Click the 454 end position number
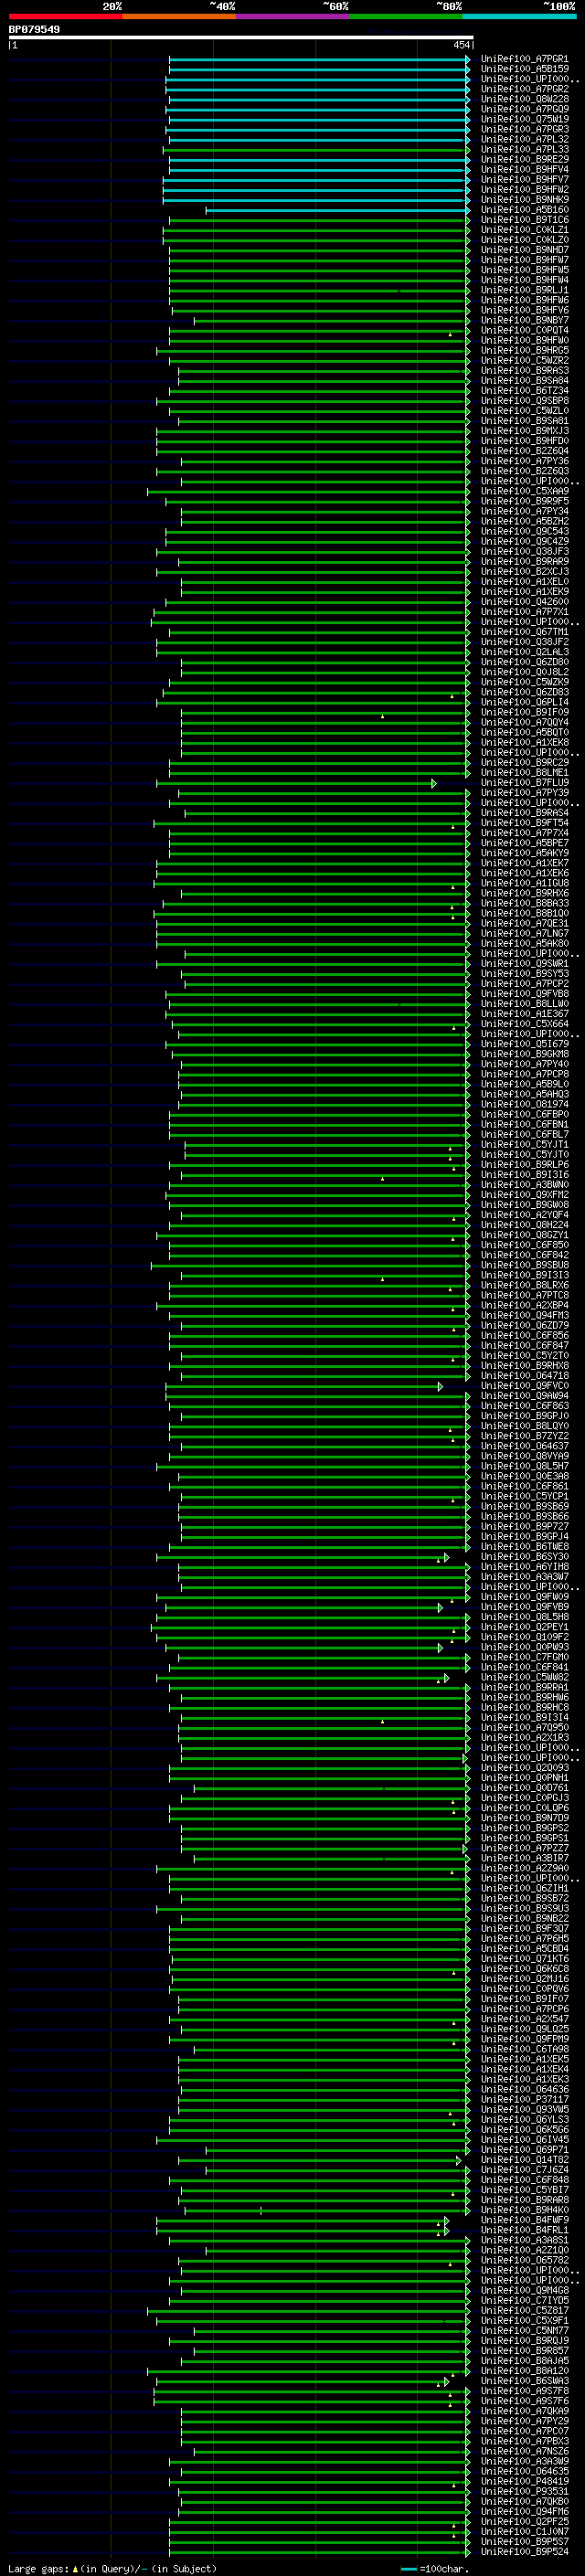The height and width of the screenshot is (2576, 585). click(461, 45)
